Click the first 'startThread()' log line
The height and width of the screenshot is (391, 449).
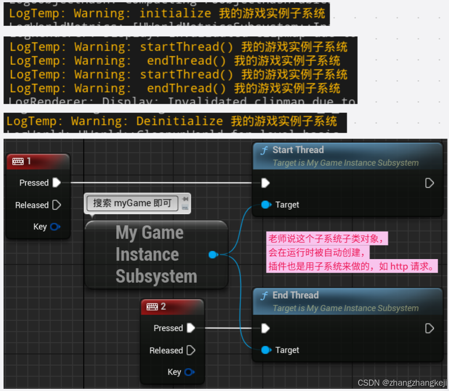click(178, 47)
